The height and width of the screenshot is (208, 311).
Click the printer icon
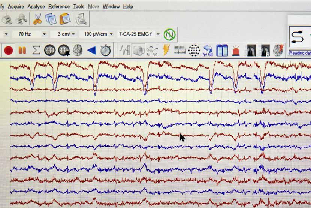[7, 19]
